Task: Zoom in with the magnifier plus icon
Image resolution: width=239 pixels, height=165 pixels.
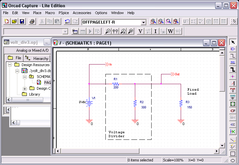Action: pos(153,22)
